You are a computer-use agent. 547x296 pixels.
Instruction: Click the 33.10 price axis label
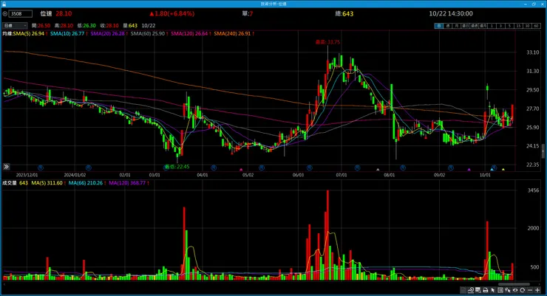[x=533, y=52]
